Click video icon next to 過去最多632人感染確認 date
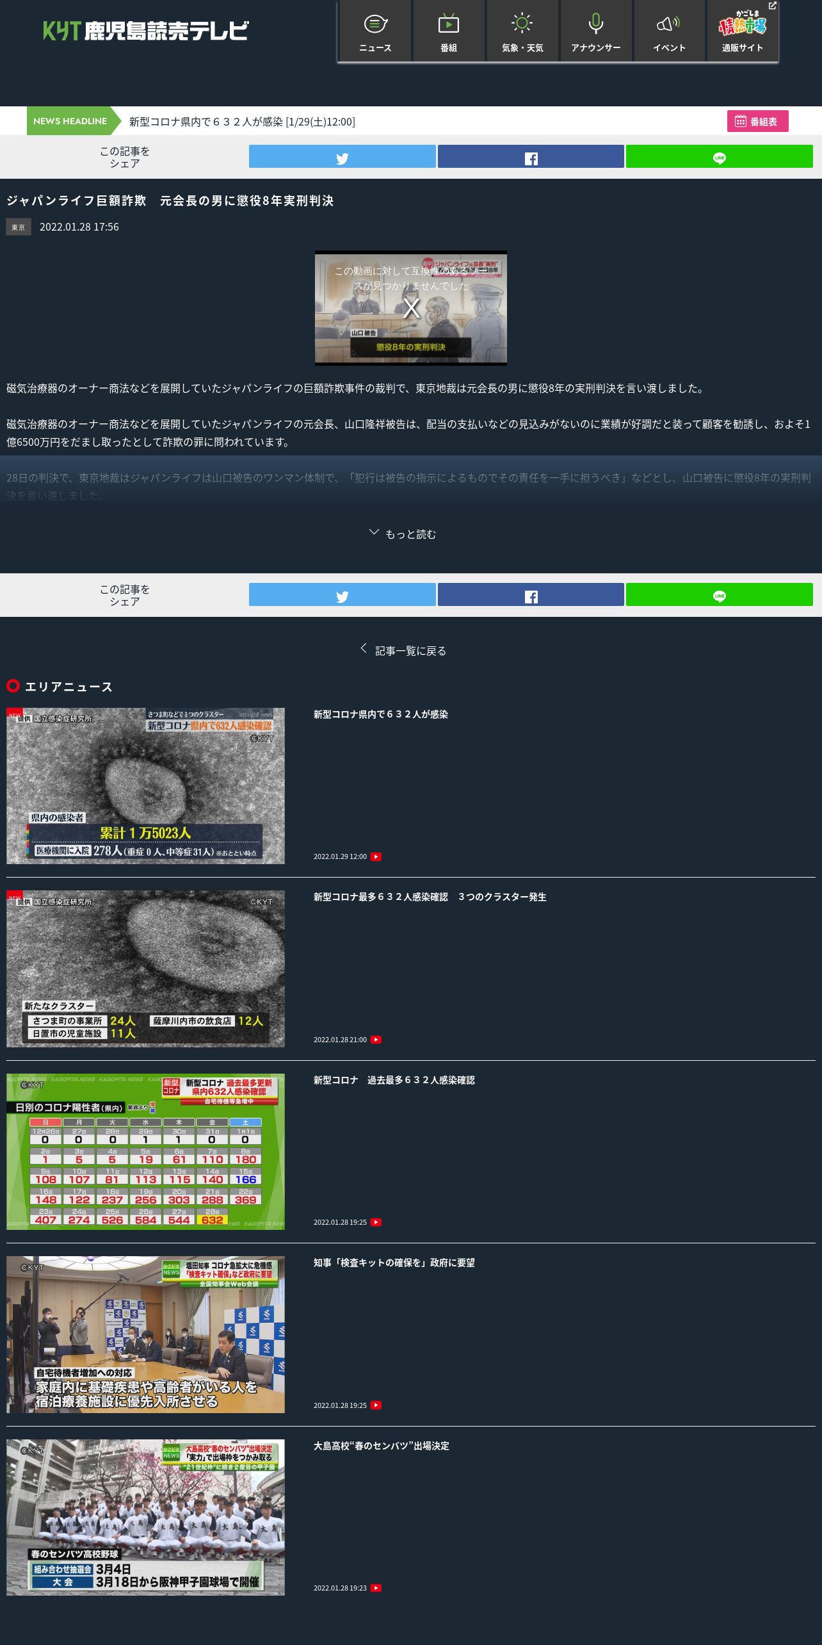The height and width of the screenshot is (1645, 822). click(x=376, y=1222)
